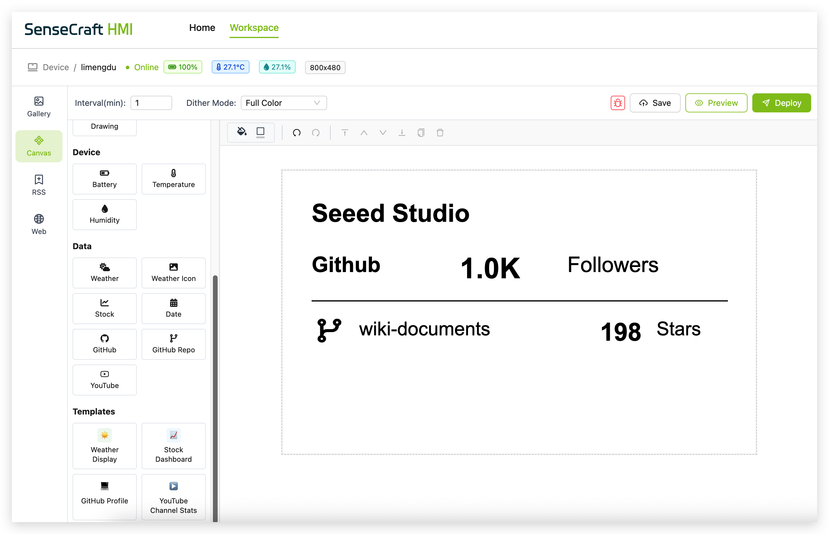Deploy the canvas to device
The image size is (829, 534).
pyautogui.click(x=781, y=103)
